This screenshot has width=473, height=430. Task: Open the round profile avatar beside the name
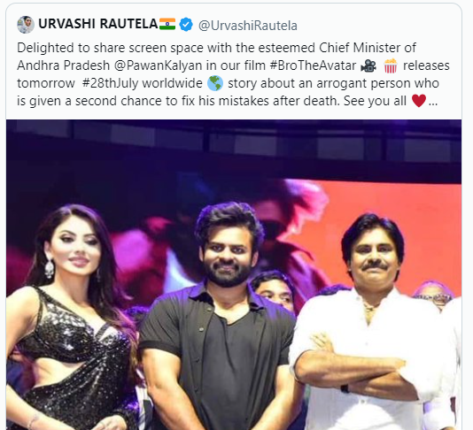(26, 25)
